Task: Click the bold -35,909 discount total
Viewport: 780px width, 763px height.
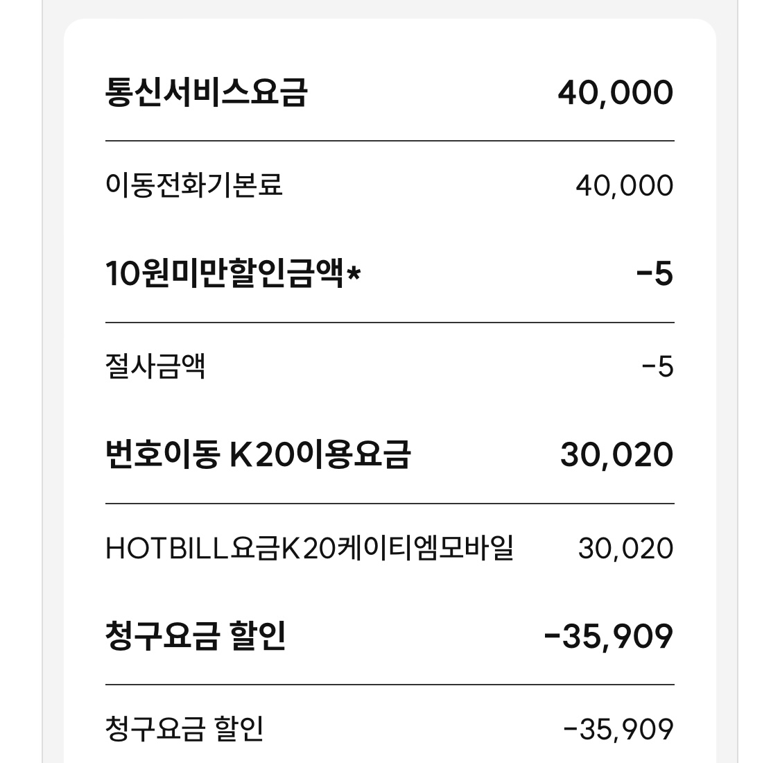Action: 609,637
